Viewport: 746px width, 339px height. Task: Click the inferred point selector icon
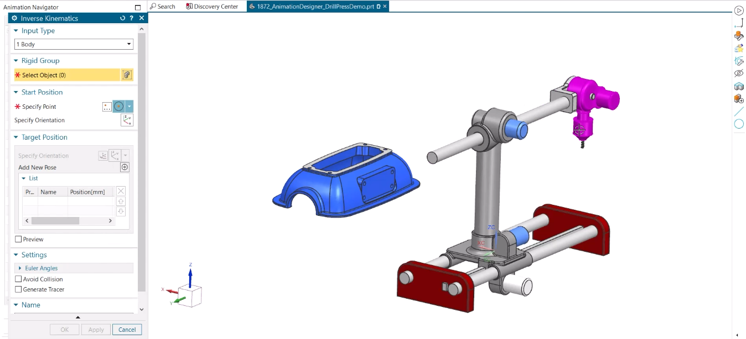tap(118, 107)
